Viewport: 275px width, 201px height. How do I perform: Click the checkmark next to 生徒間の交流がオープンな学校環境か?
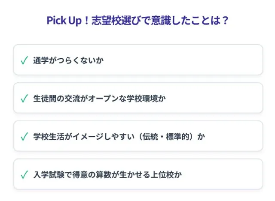(x=24, y=98)
